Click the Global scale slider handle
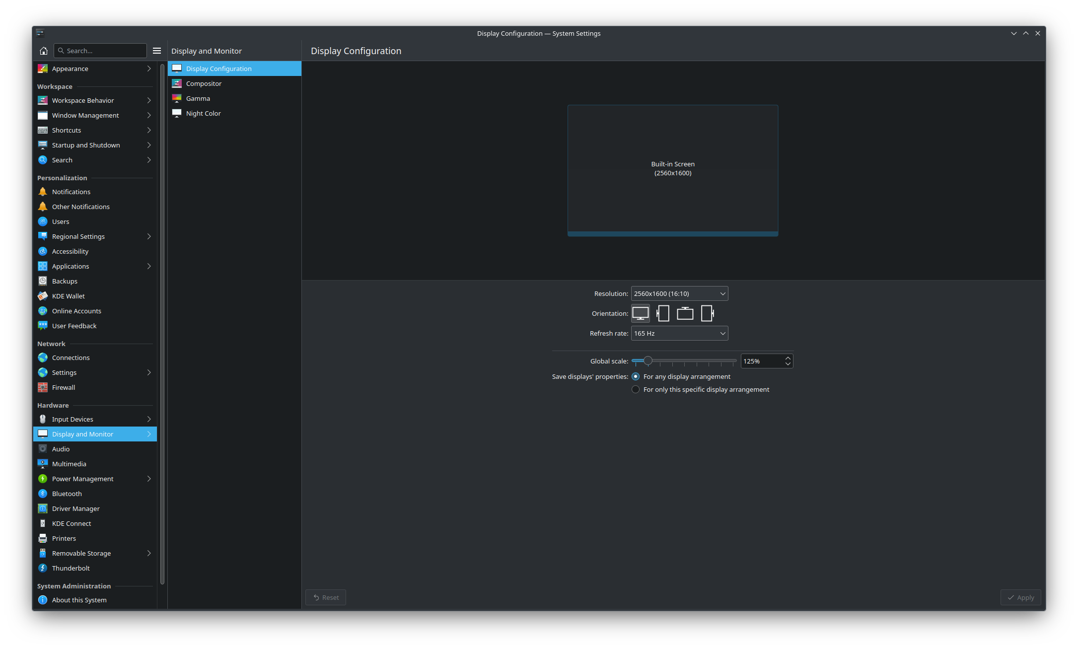 [x=648, y=361]
